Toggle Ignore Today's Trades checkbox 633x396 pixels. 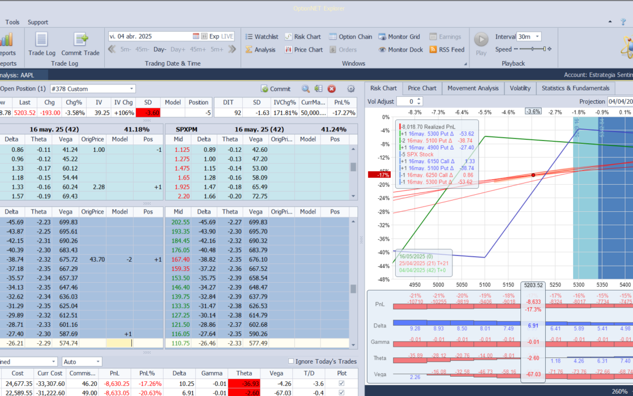click(291, 361)
